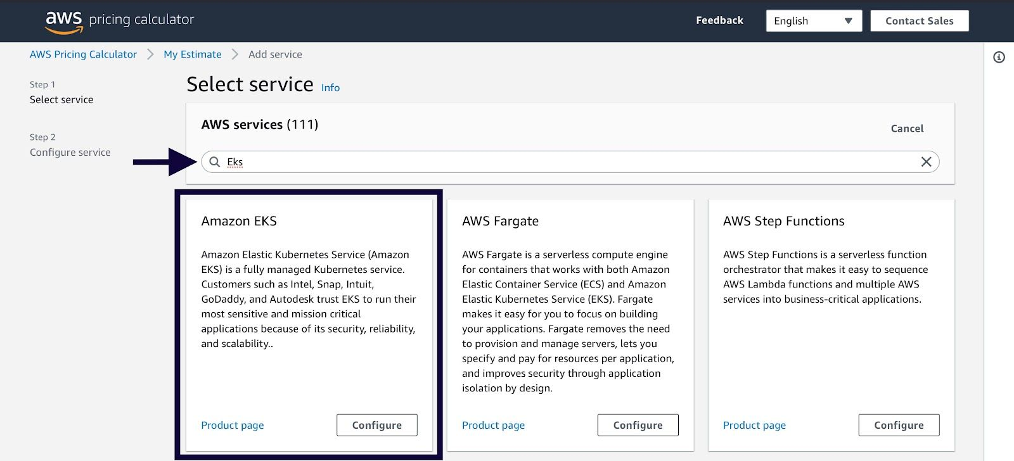The image size is (1014, 461).
Task: Open the AWS Fargate Product page
Action: (494, 425)
